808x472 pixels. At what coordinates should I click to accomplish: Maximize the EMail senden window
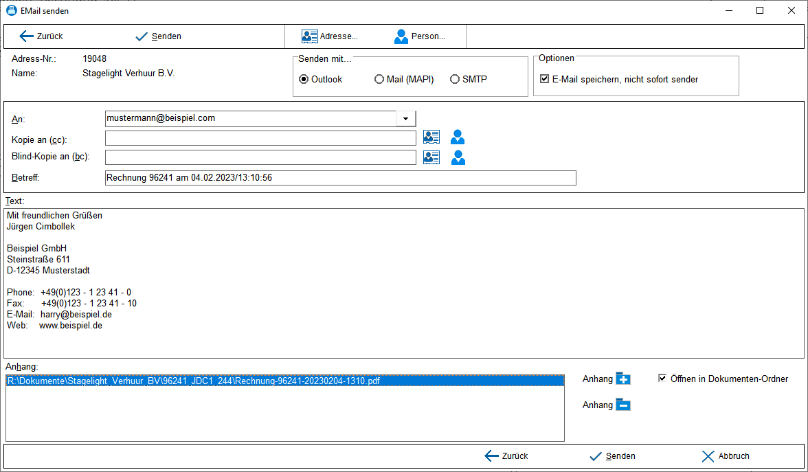760,10
